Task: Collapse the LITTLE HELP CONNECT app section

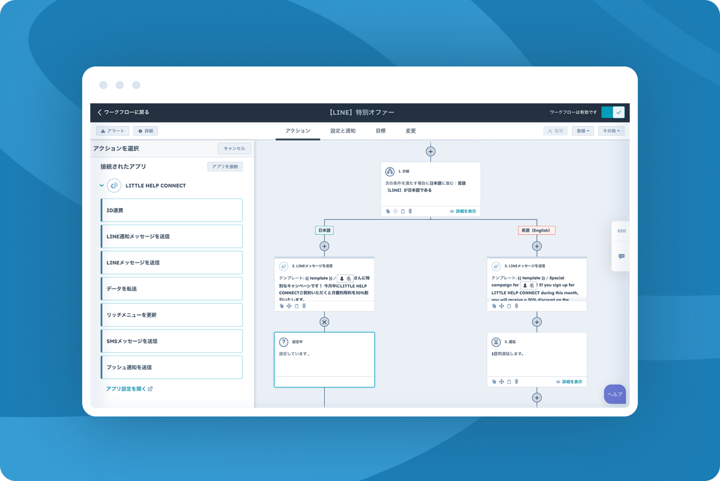Action: 102,186
